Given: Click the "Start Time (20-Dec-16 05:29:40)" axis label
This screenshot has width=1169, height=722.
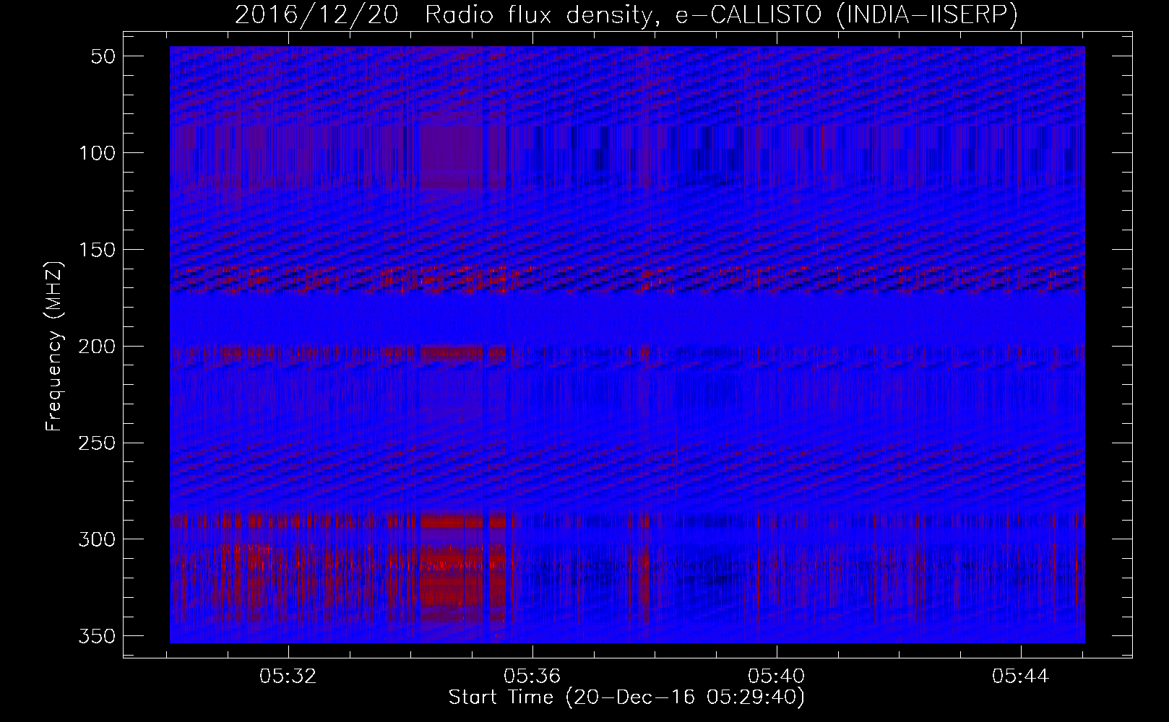Looking at the screenshot, I should [626, 697].
